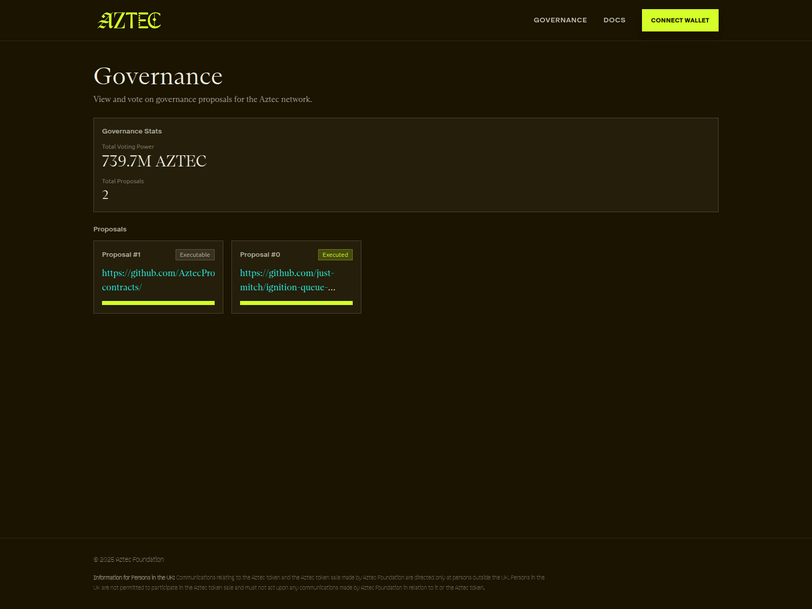Click the Governance Stats panel
Image resolution: width=812 pixels, height=609 pixels.
[x=406, y=165]
